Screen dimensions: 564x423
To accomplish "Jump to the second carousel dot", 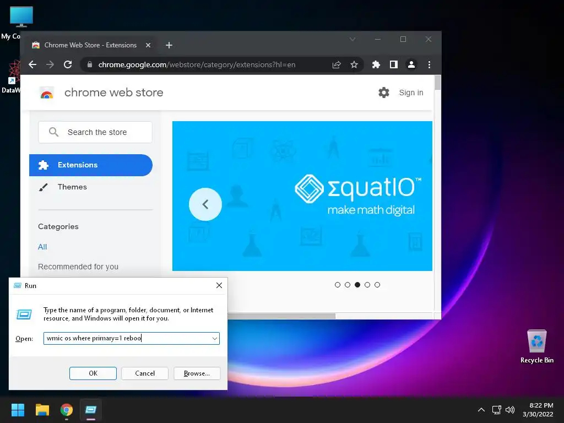I will [348, 285].
